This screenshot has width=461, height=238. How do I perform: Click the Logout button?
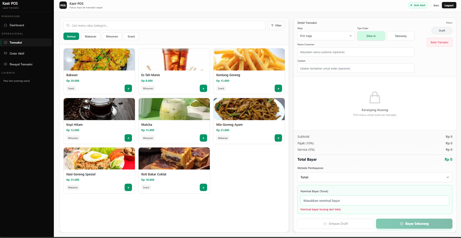(x=449, y=5)
